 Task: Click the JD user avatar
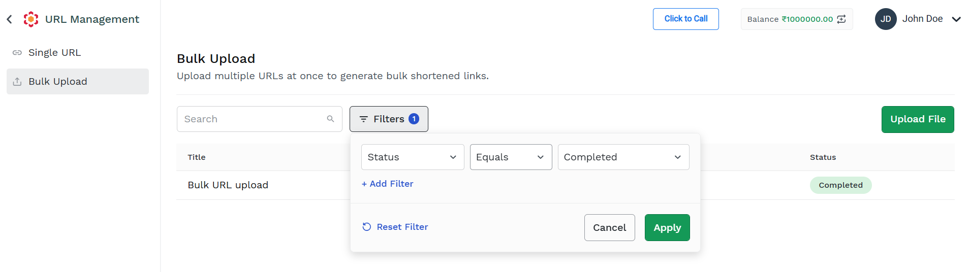click(x=886, y=19)
